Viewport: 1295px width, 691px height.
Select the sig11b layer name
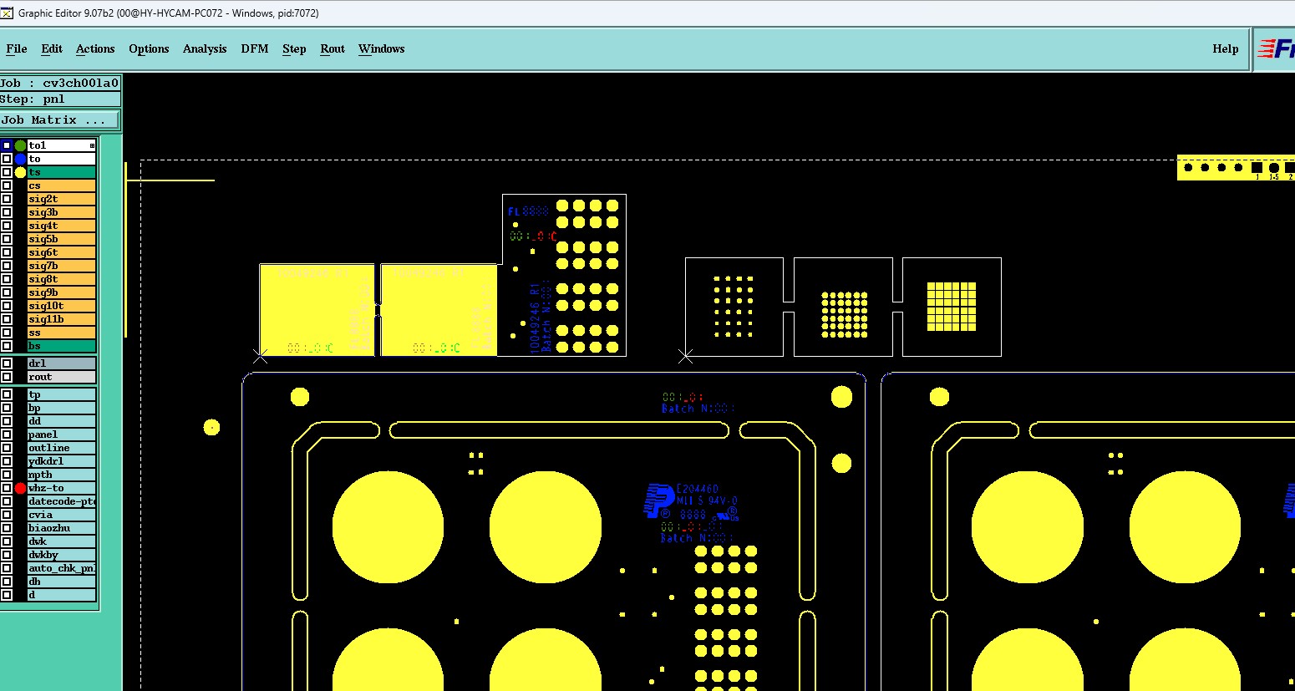62,319
